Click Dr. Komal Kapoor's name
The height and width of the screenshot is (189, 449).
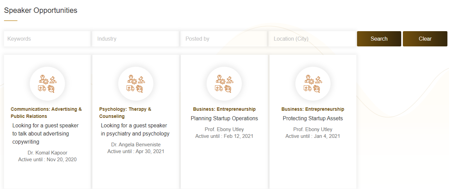[47, 153]
